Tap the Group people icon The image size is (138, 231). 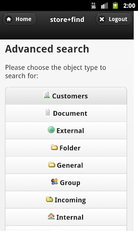(x=54, y=182)
